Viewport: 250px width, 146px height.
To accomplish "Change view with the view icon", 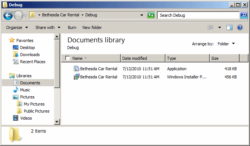I will tap(211, 27).
